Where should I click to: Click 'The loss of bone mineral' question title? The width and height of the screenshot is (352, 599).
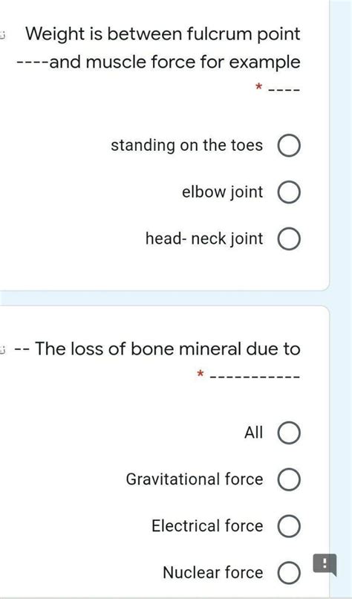pos(157,349)
